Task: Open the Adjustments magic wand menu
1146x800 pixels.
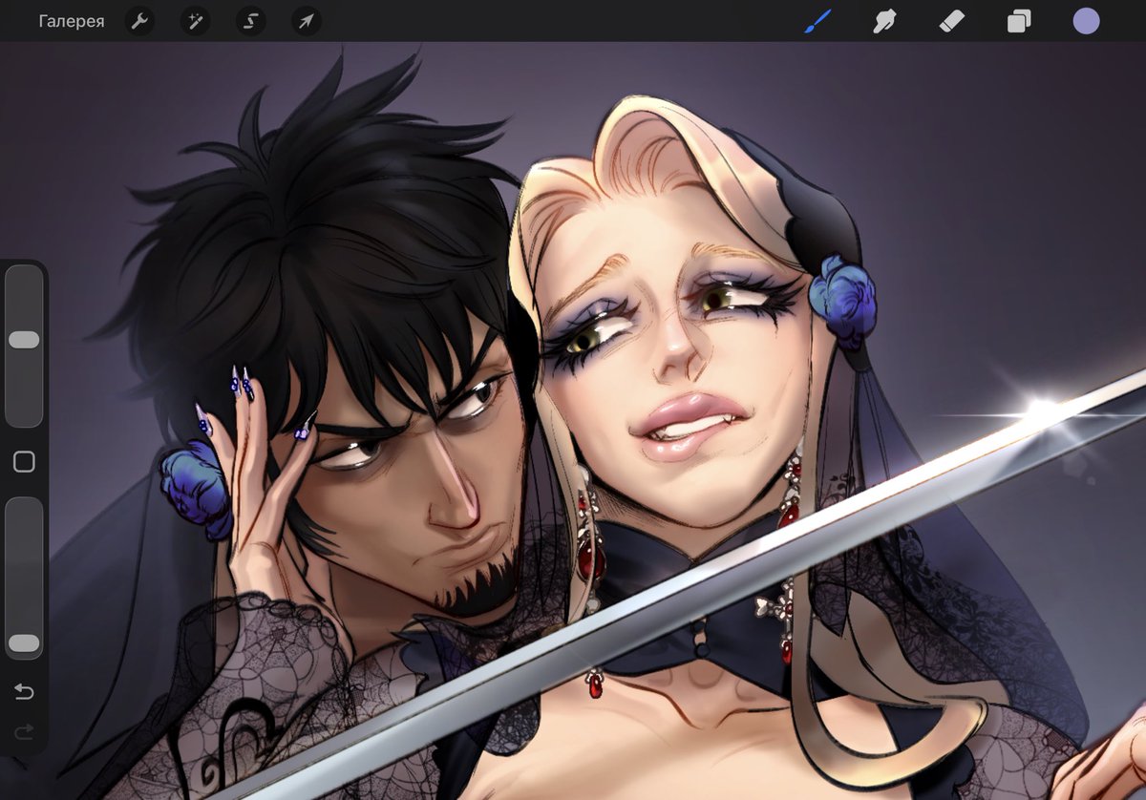Action: pos(196,21)
